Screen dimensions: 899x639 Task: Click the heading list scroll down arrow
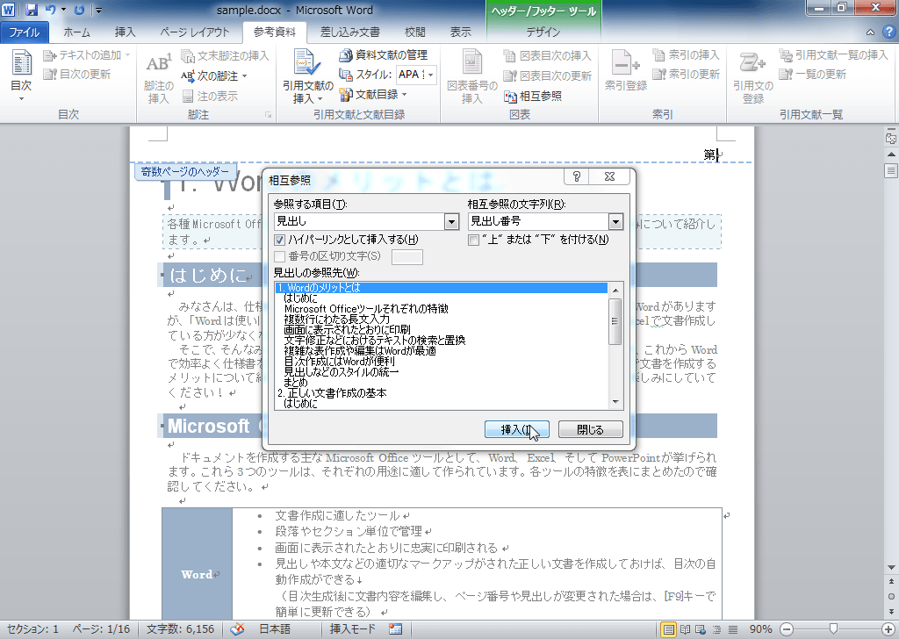[615, 402]
